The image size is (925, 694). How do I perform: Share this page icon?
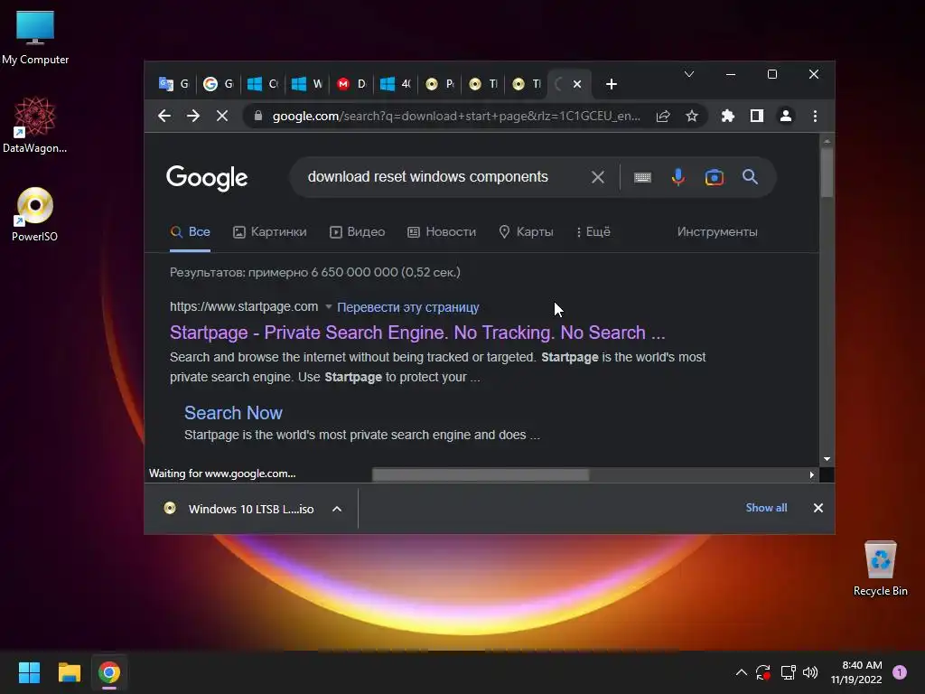[x=663, y=116]
